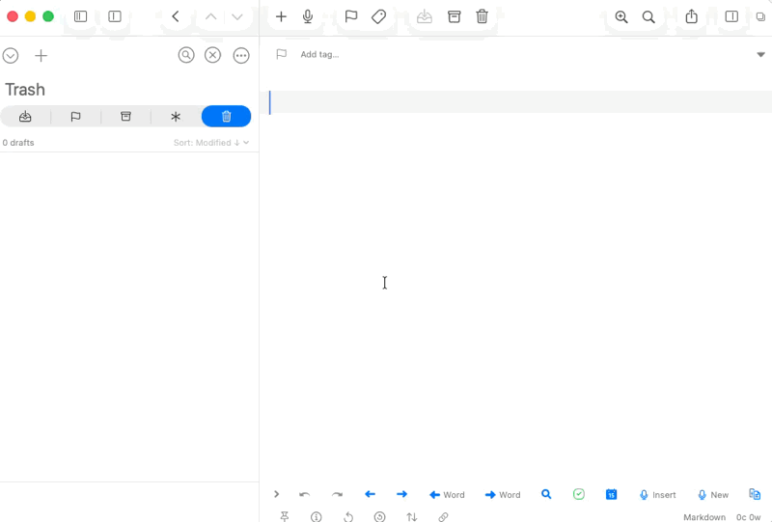
Task: Click the green checkmark icon in action bar
Action: click(x=578, y=495)
